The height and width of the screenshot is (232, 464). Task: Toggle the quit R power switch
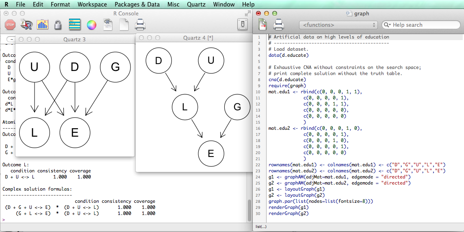243,25
